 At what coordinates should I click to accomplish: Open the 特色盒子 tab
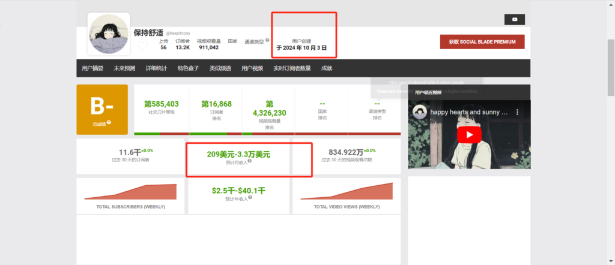point(188,68)
